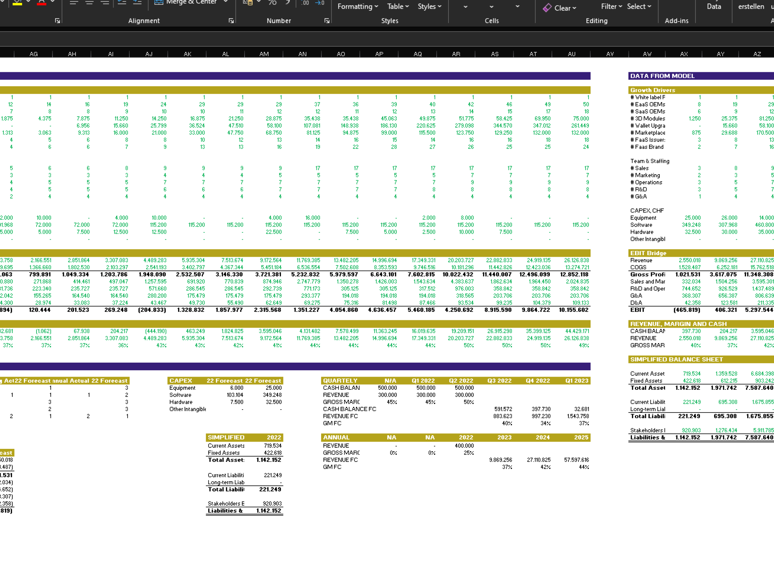The width and height of the screenshot is (774, 564).
Task: Apply percent style number format
Action: coord(272,3)
